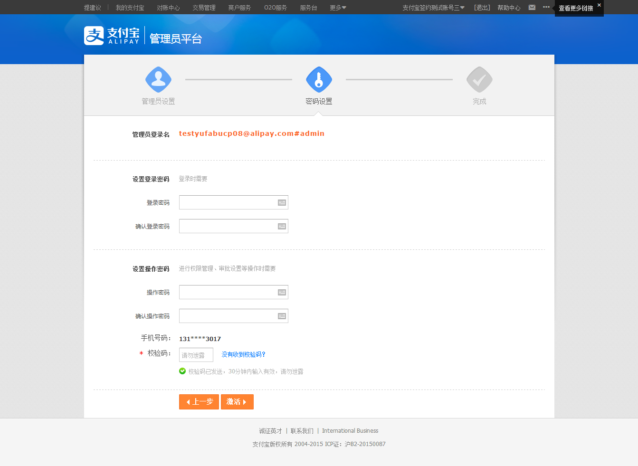The height and width of the screenshot is (466, 638).
Task: Click the 激活 button
Action: tap(237, 402)
